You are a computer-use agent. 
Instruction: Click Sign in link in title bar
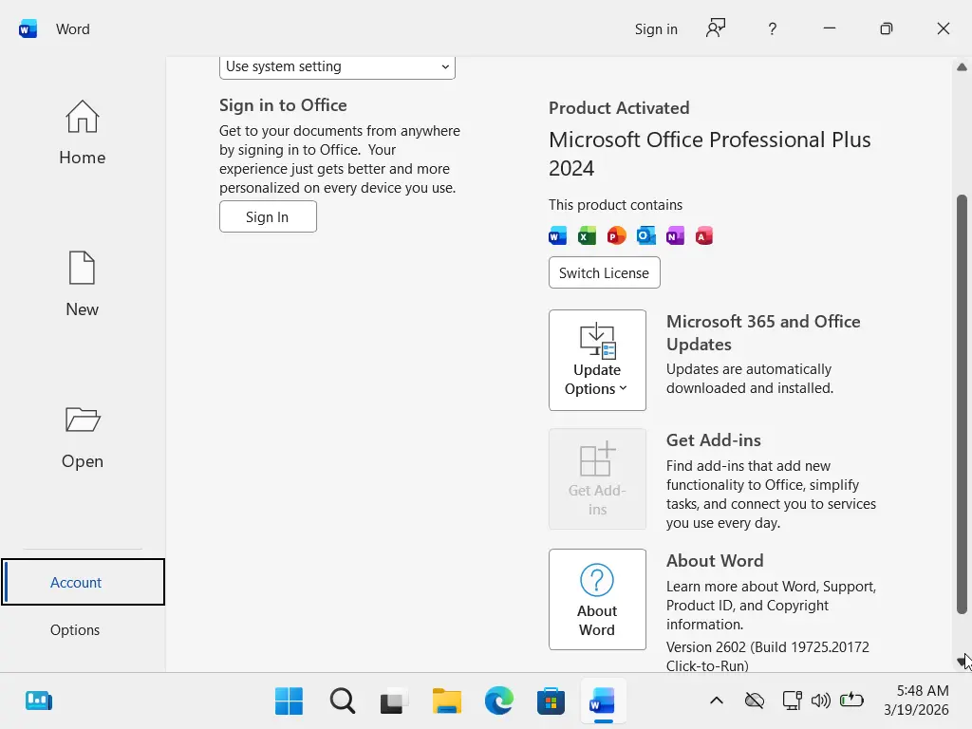click(x=656, y=29)
